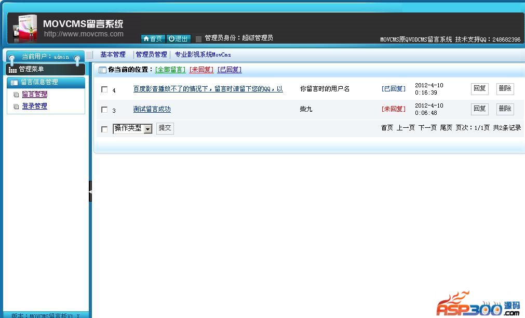This screenshot has width=525, height=318.
Task: Open 基本管理 menu
Action: [x=113, y=55]
